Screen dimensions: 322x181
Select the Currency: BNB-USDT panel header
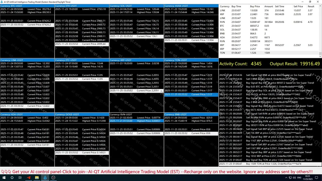point(191,114)
